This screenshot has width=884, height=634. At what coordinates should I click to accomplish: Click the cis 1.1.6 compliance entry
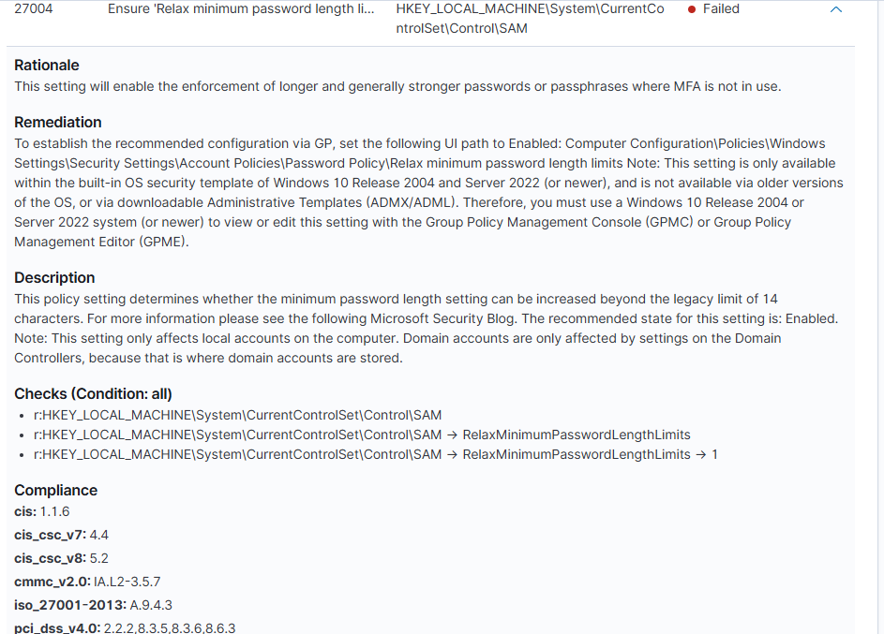point(42,512)
